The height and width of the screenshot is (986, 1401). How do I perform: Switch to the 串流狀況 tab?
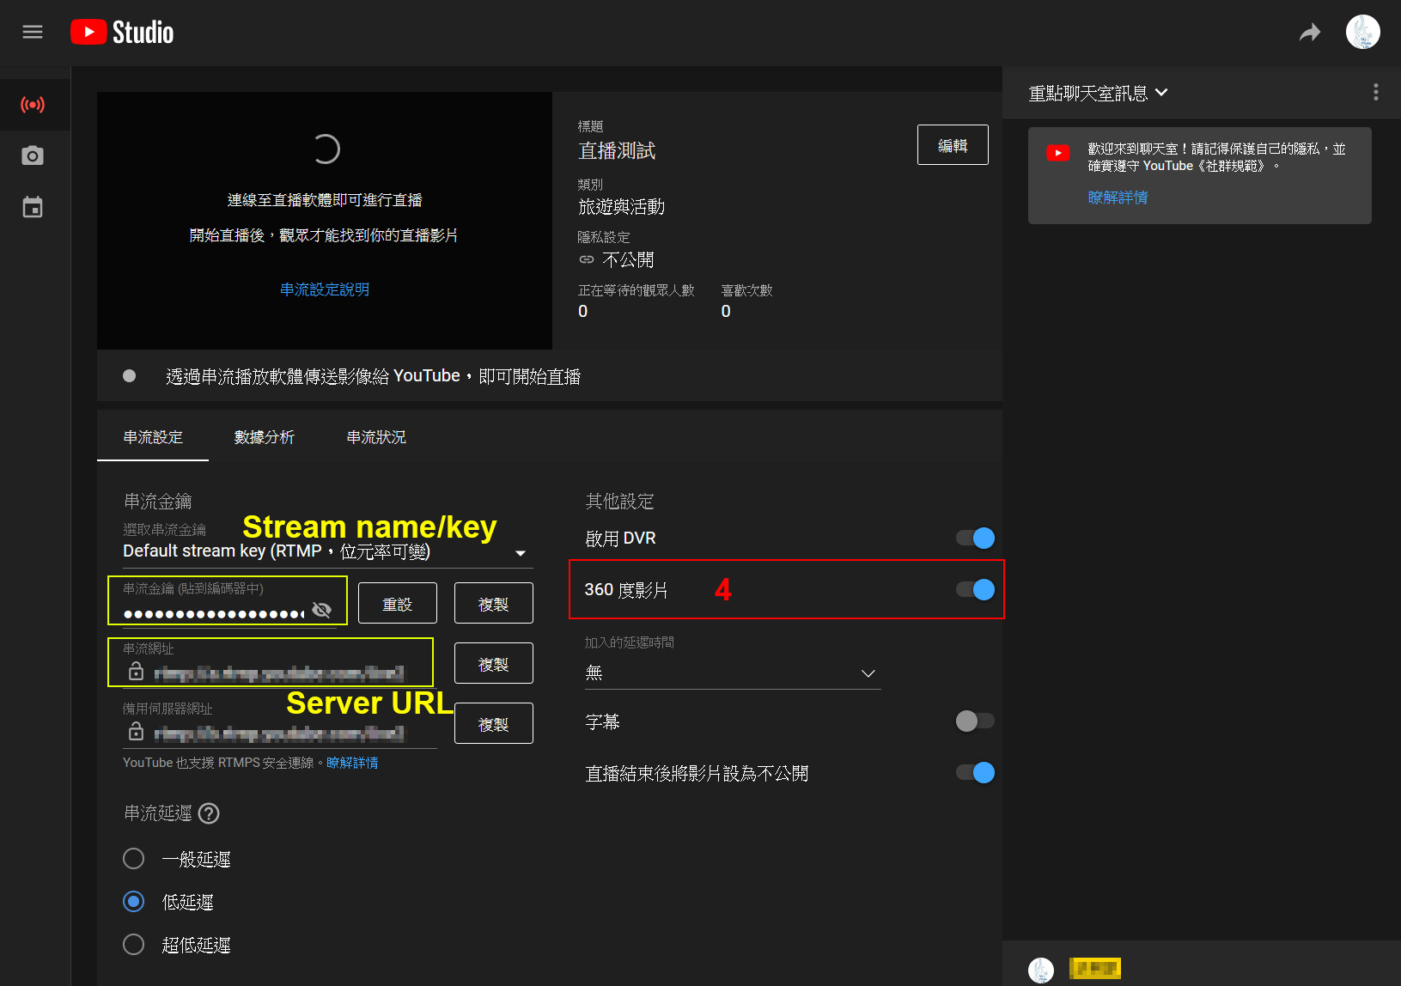click(376, 437)
